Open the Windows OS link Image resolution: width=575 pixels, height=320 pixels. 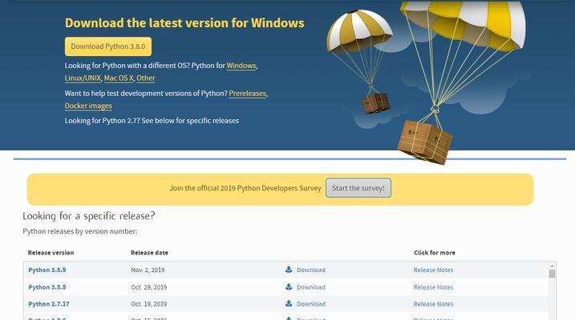coord(241,66)
